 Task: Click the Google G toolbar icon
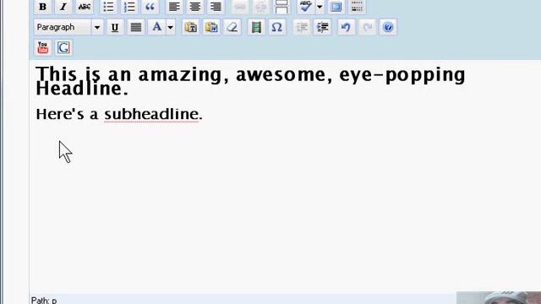click(63, 47)
